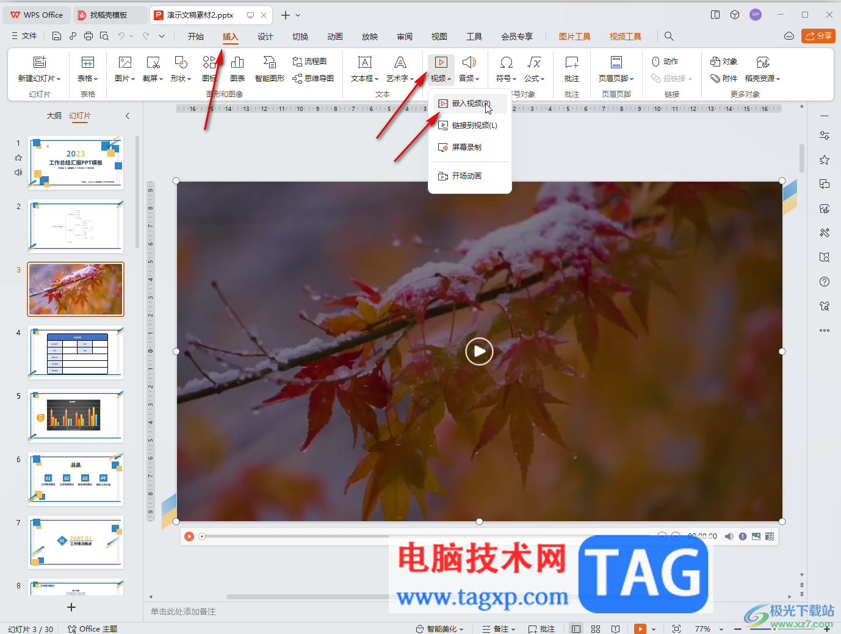This screenshot has width=841, height=634.
Task: Click the fit-to-window icon in status bar
Action: pyautogui.click(x=676, y=629)
